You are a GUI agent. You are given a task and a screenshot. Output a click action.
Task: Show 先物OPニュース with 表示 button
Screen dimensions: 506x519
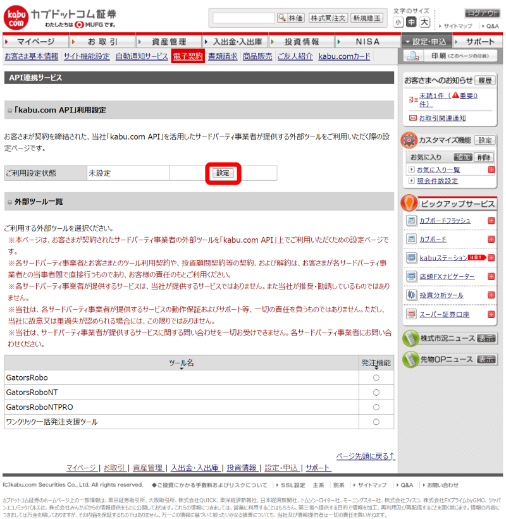486,360
